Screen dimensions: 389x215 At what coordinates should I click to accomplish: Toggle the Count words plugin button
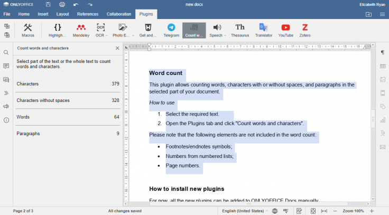[x=194, y=30]
